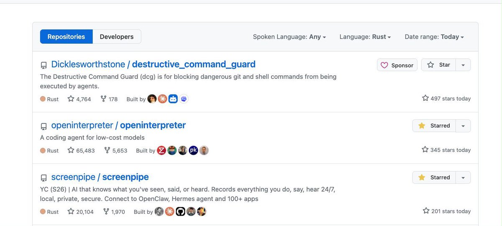
Task: Switch to the Developers tab
Action: click(117, 37)
